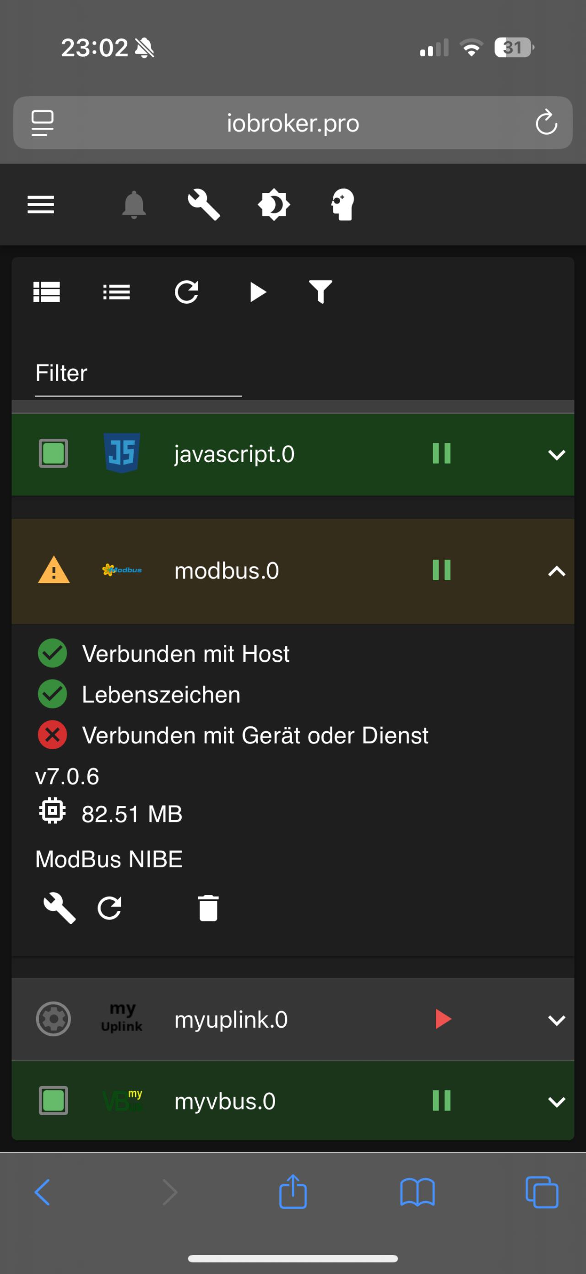Screen dimensions: 586x1274
Task: Toggle the dark/light theme icon
Action: pos(273,204)
